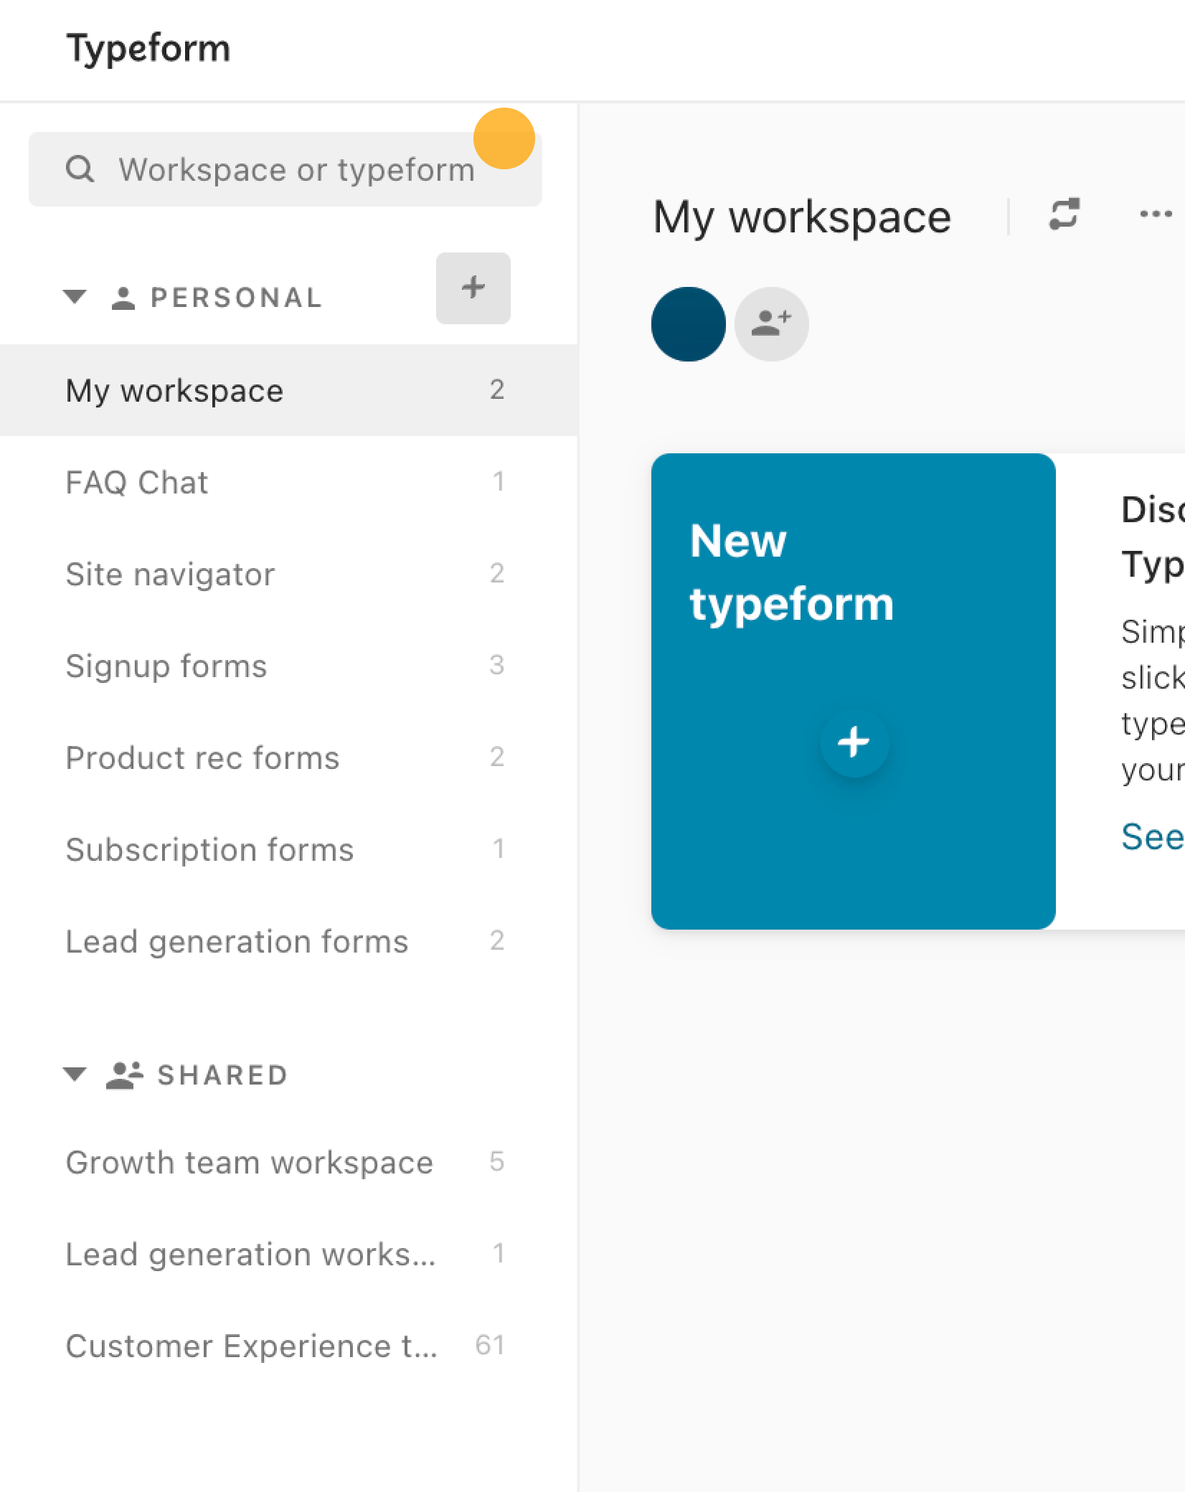Viewport: 1185px width, 1492px height.
Task: Click the count 5 beside Growth team workspace
Action: pos(496,1161)
